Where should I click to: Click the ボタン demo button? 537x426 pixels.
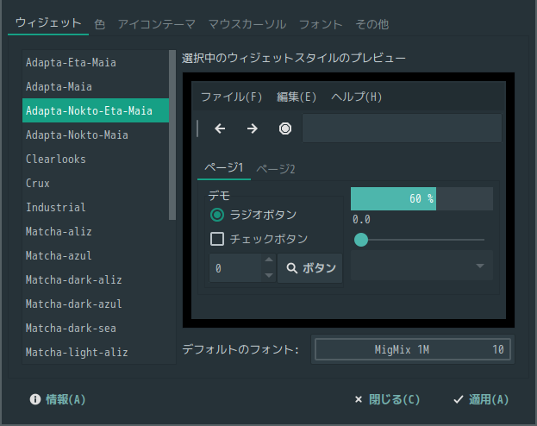[310, 268]
